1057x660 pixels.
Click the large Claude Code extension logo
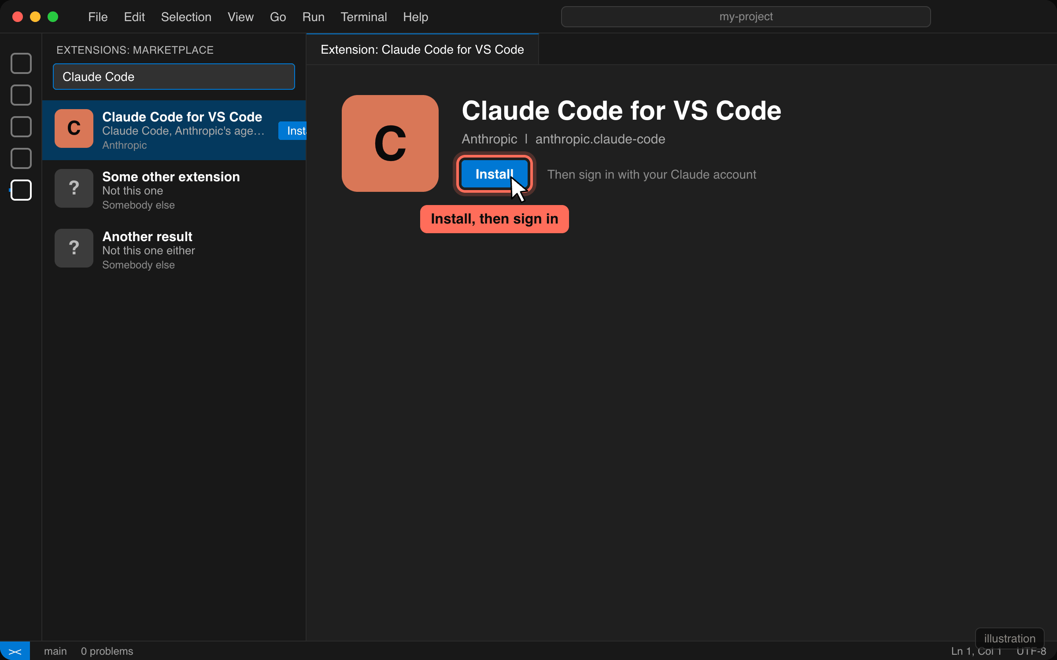coord(390,143)
